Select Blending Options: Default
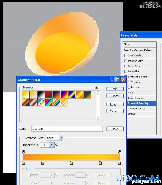The image size is (162, 185). coord(140,50)
